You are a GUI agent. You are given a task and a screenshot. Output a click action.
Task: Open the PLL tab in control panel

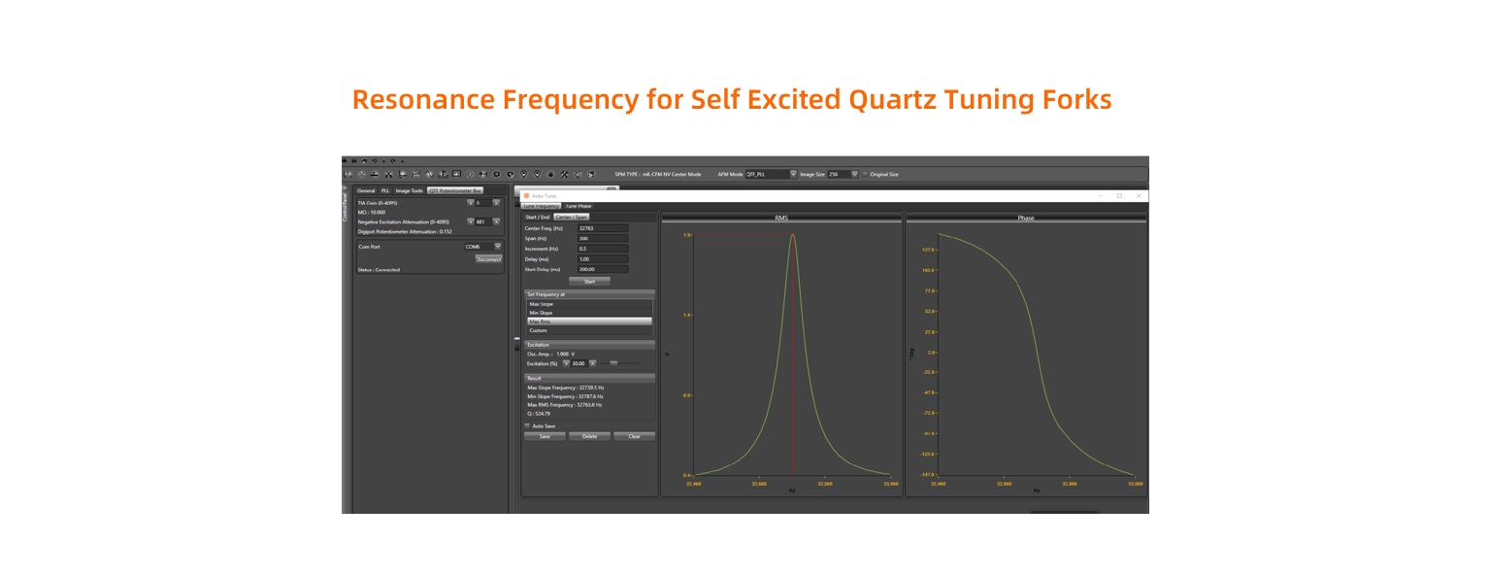pos(385,190)
